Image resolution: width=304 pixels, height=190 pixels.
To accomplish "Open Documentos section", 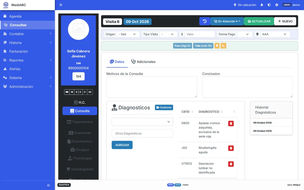I will 80,141.
